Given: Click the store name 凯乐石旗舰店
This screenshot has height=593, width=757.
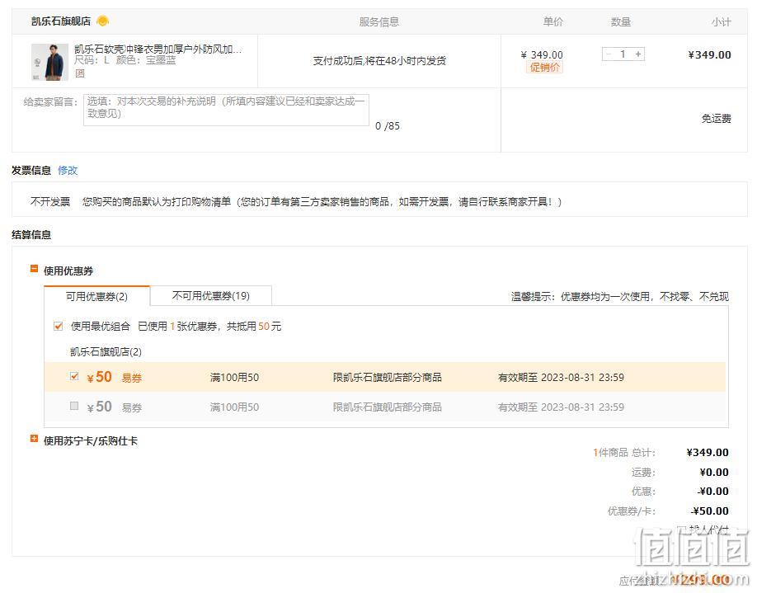Looking at the screenshot, I should point(61,21).
